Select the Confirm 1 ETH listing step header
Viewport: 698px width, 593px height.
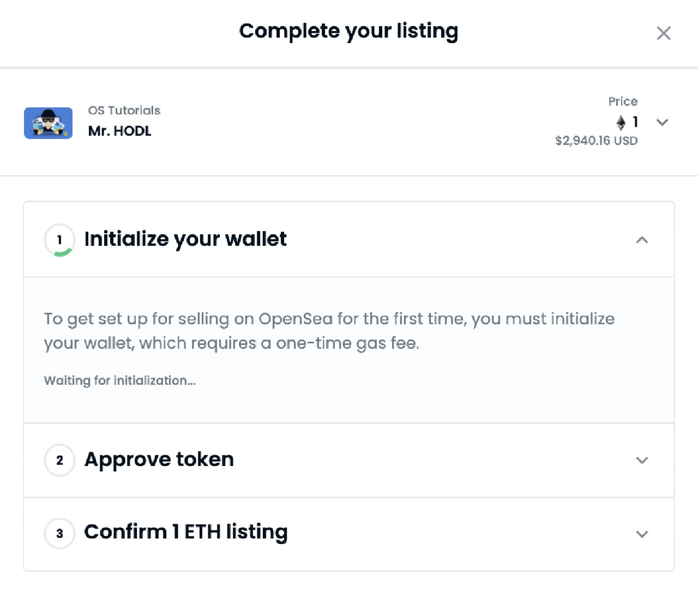tap(185, 533)
